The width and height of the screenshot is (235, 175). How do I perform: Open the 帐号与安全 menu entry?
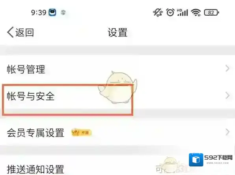pos(117,96)
